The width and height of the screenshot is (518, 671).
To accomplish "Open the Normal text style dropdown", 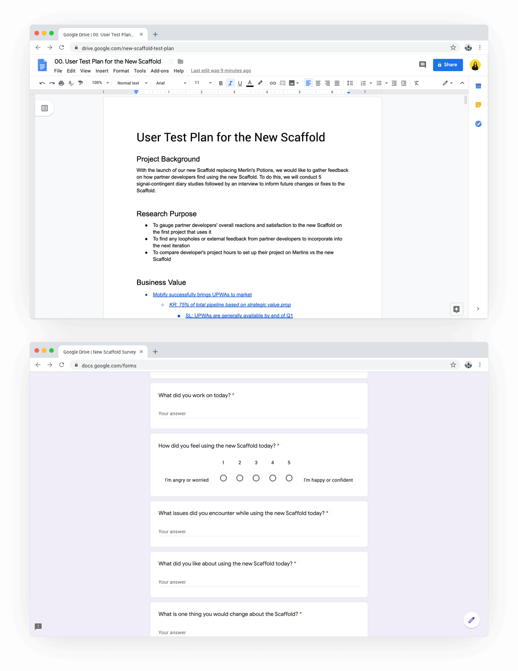I will pos(132,83).
